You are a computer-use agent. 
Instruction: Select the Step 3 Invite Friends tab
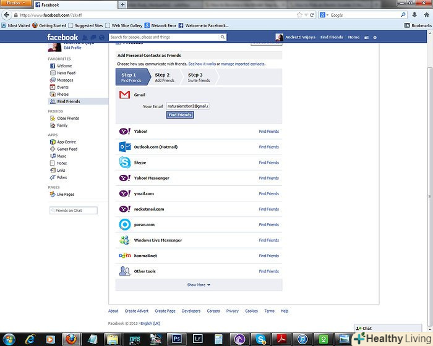(199, 77)
